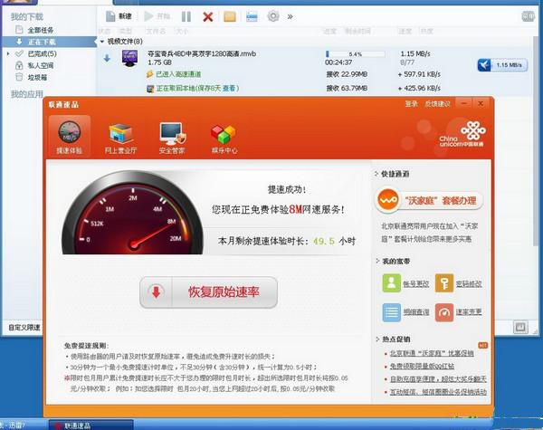Open 自助充值享便捷 promotion link

pos(438,379)
